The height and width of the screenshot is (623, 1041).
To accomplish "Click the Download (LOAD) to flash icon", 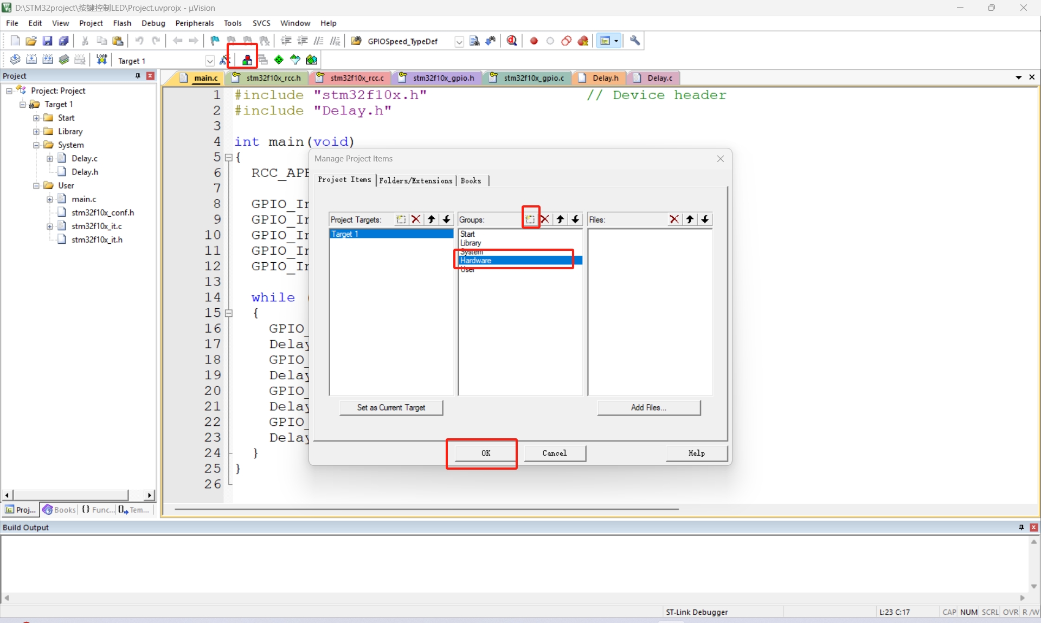I will point(101,60).
